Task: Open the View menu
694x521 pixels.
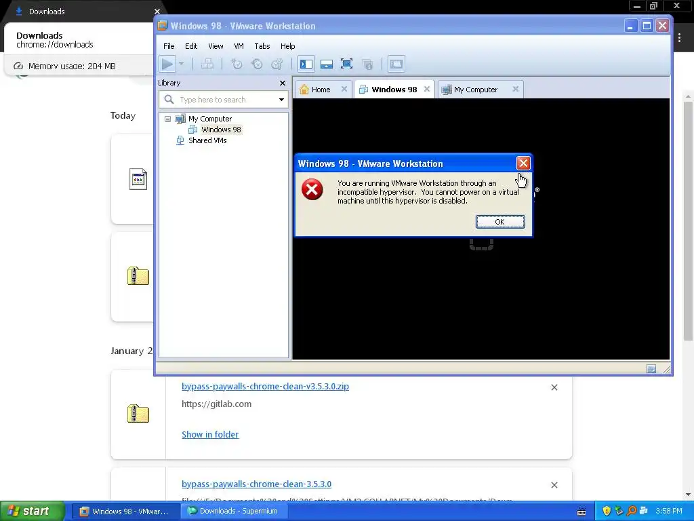Action: coord(216,46)
